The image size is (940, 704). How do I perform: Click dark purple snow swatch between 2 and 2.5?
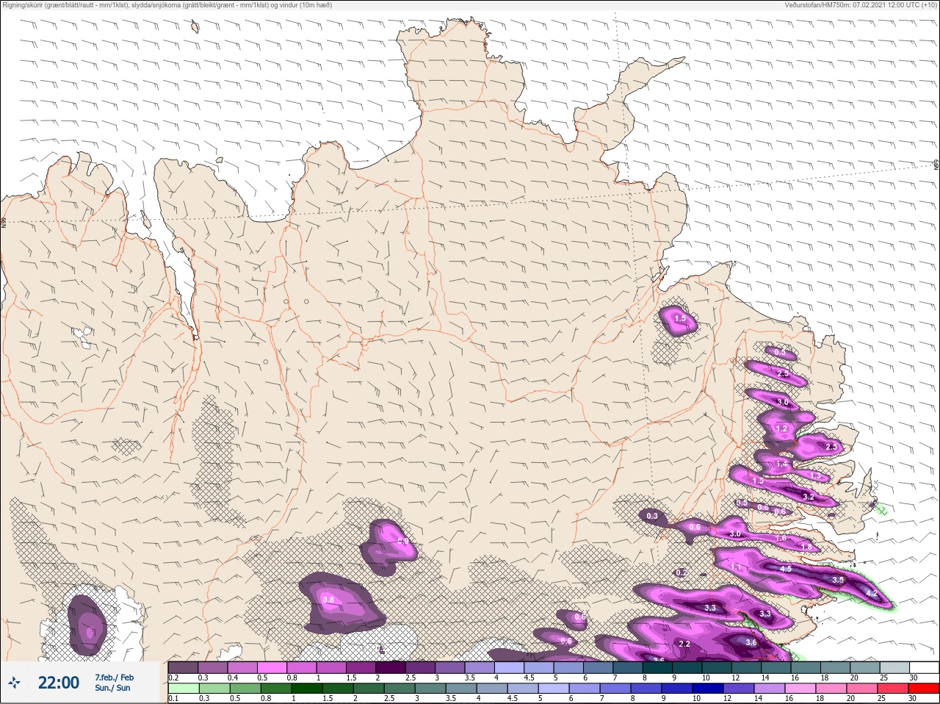point(391,667)
